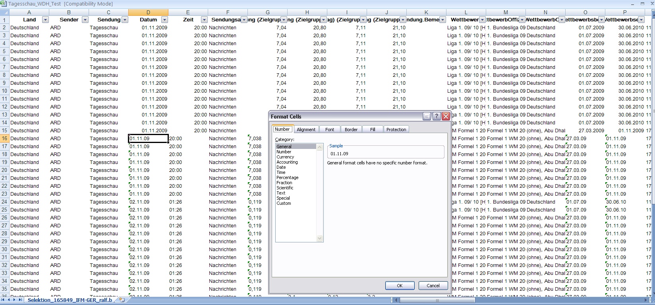Open the Sendung column filter dropdown

pyautogui.click(x=125, y=19)
